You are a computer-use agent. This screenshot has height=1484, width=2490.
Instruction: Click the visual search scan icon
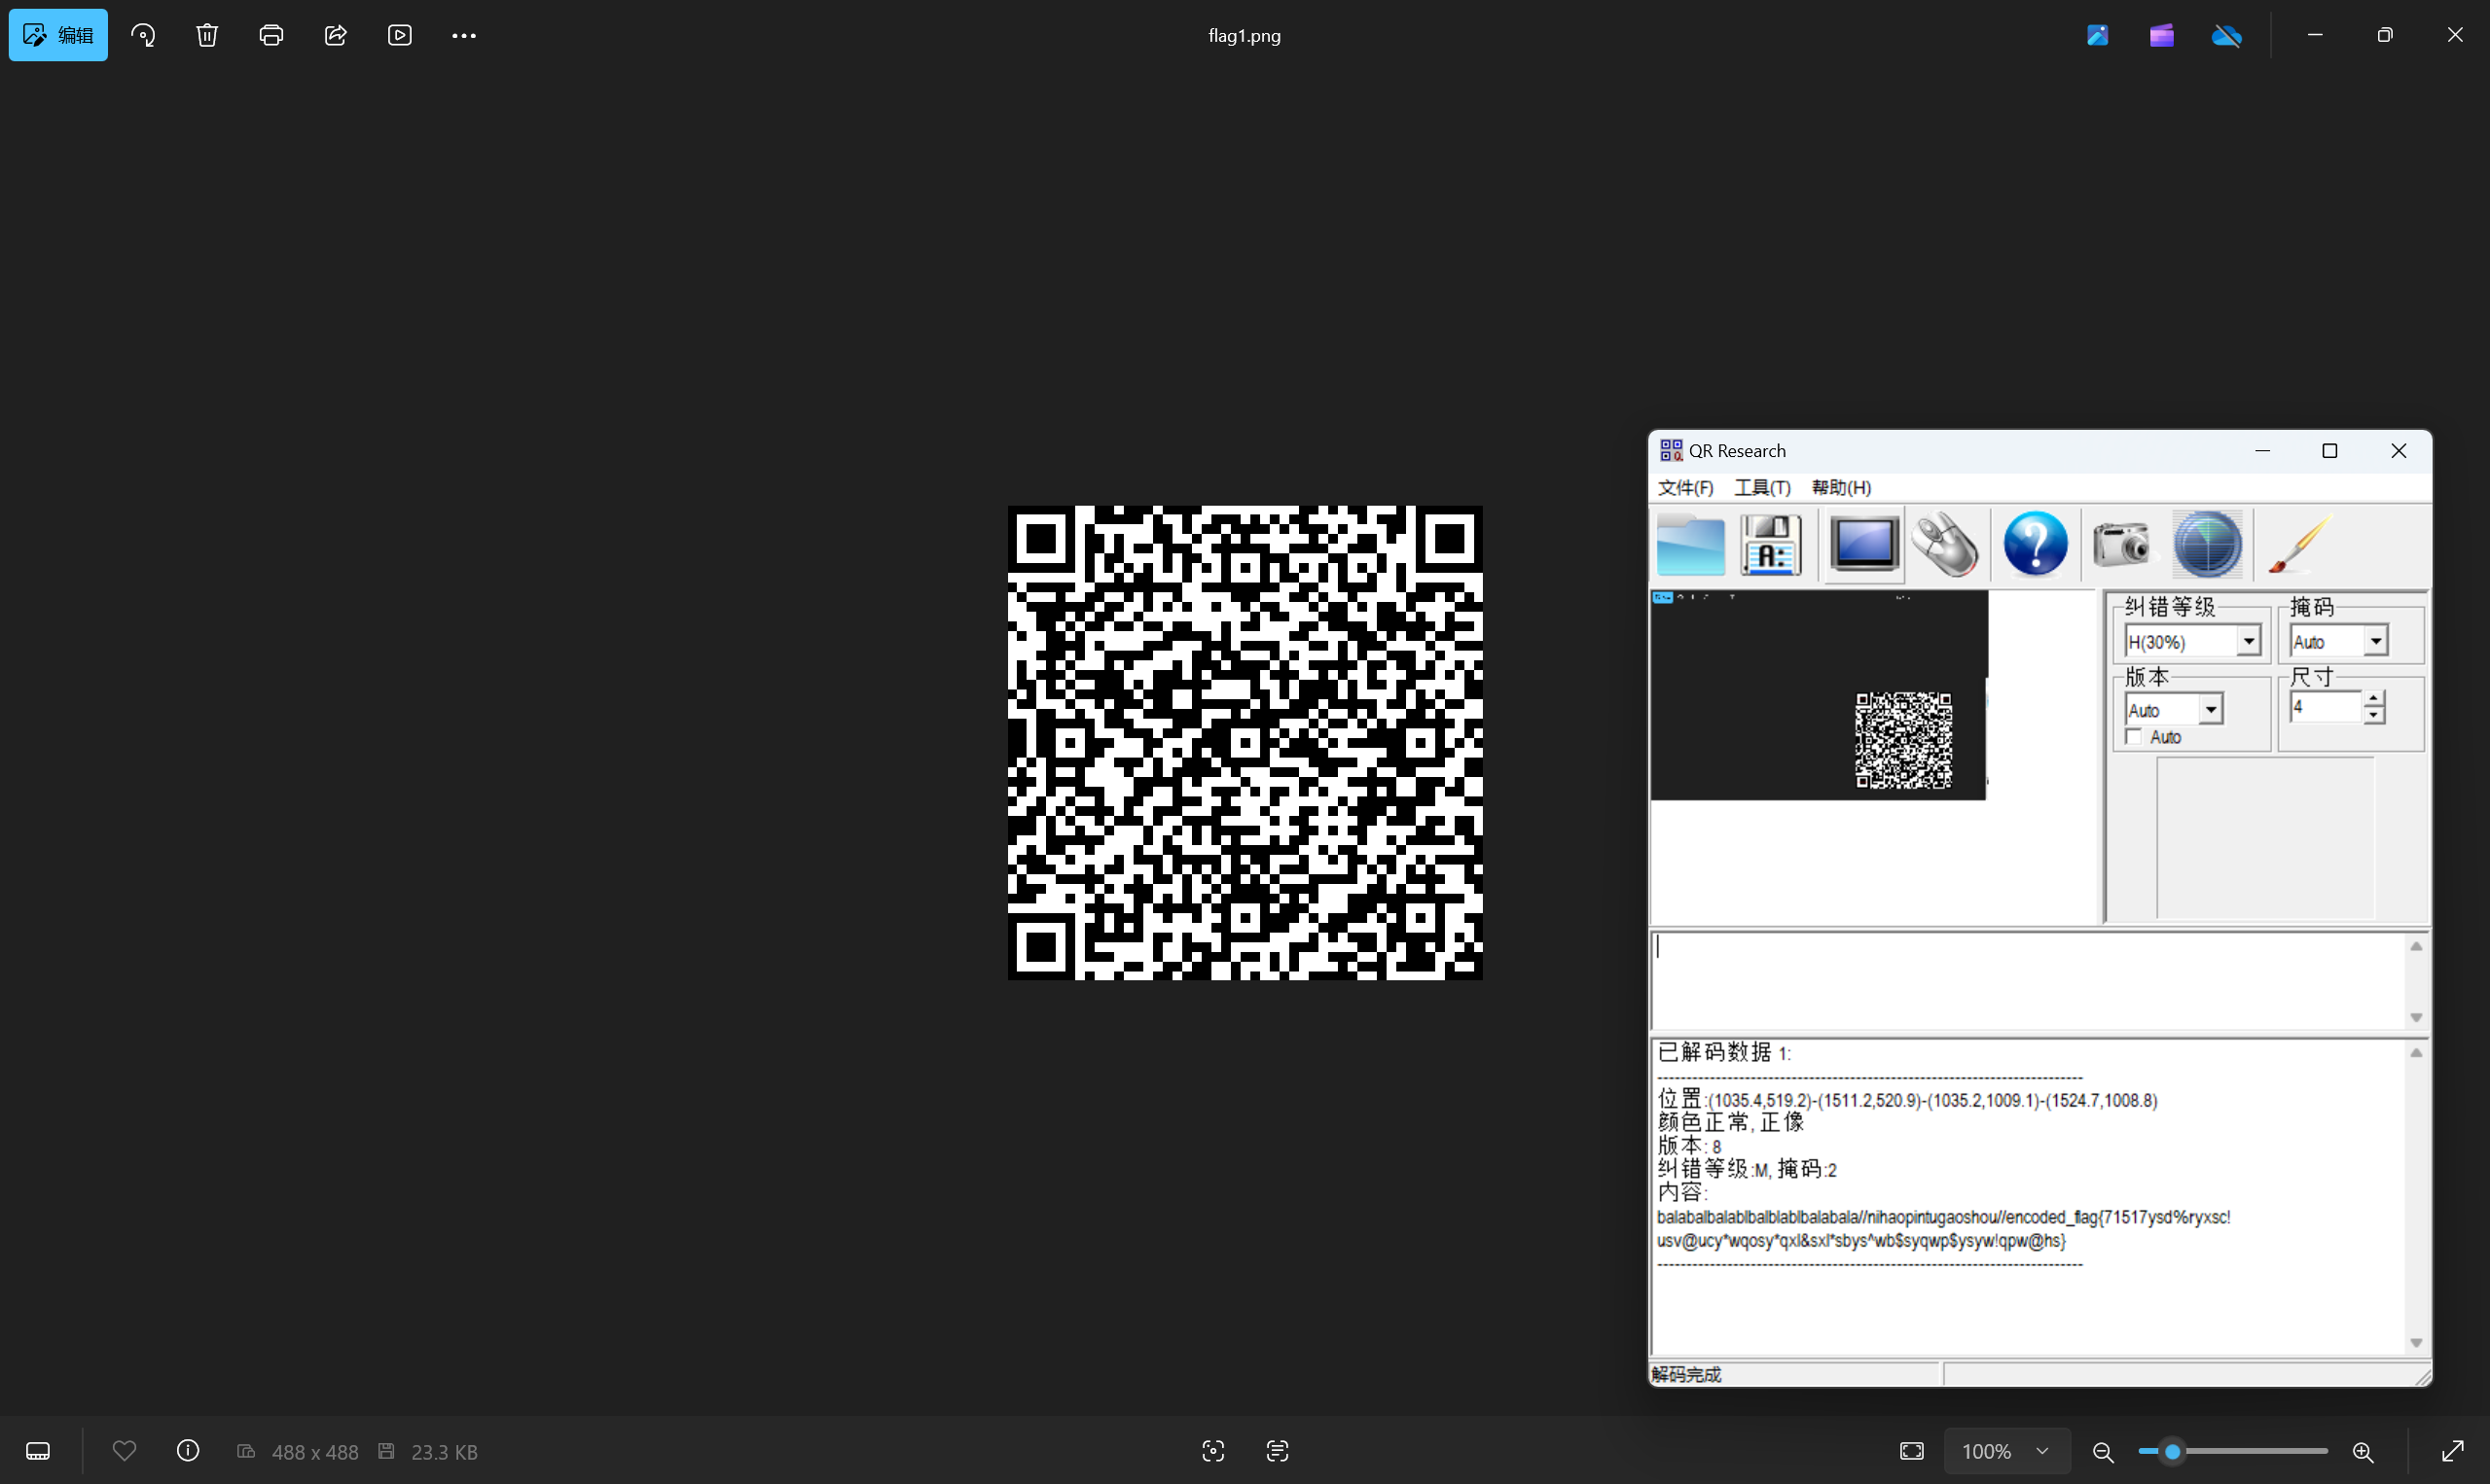tap(1212, 1451)
